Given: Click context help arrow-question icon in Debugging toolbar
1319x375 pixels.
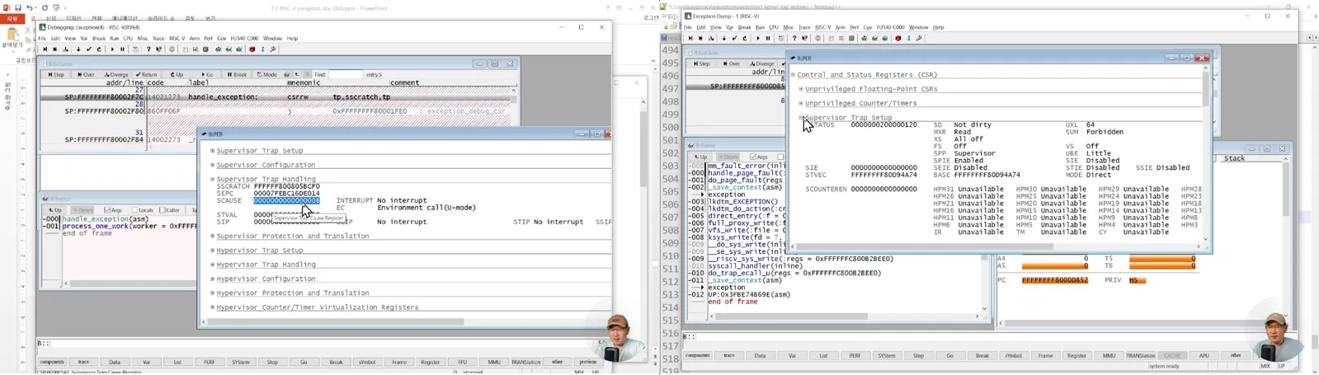Looking at the screenshot, I should tap(159, 49).
